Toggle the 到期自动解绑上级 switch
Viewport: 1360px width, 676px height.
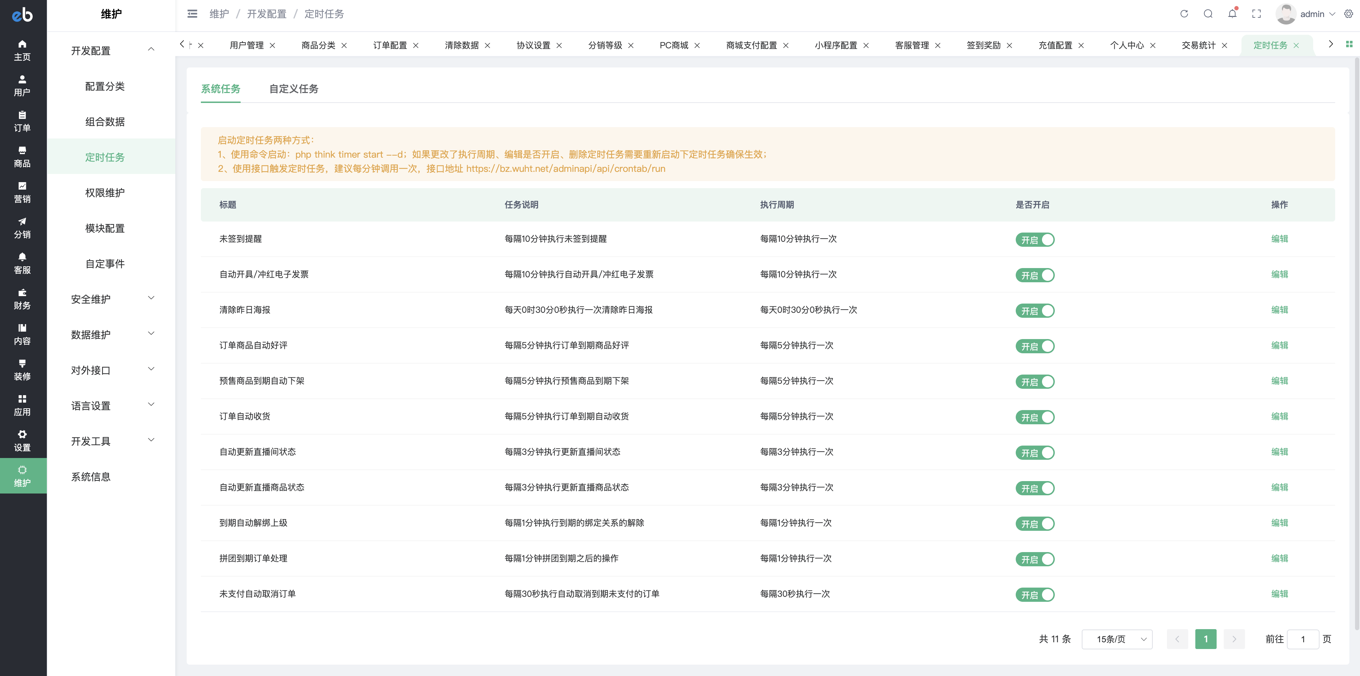tap(1035, 523)
